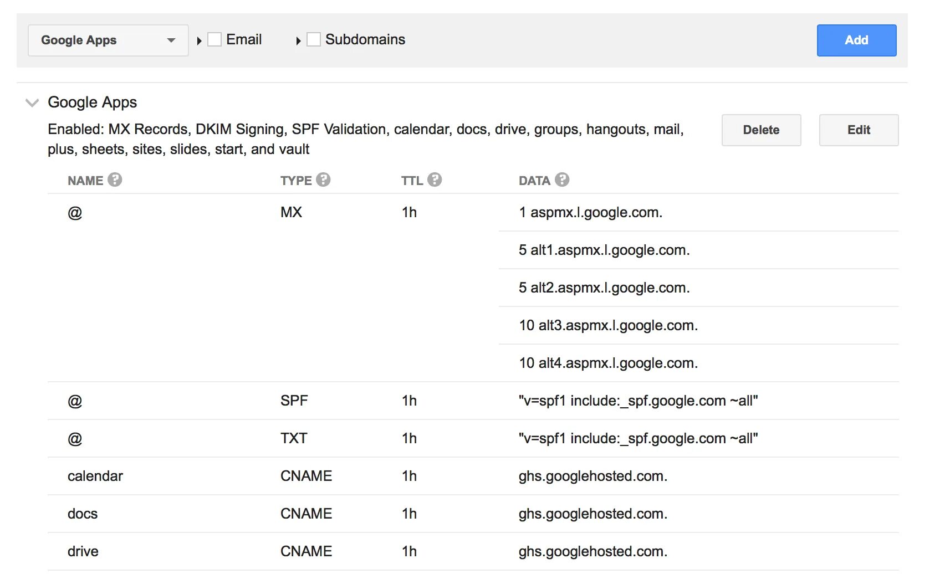Select the '10 alt3.aspmx.l.google.com.' entry
Image resolution: width=950 pixels, height=574 pixels.
pos(608,325)
